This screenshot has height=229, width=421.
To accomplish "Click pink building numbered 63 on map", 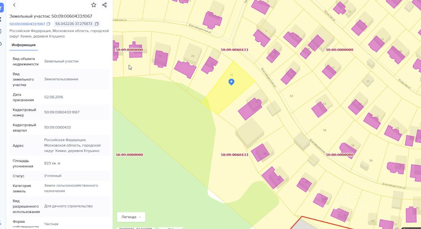I will click(x=304, y=185).
